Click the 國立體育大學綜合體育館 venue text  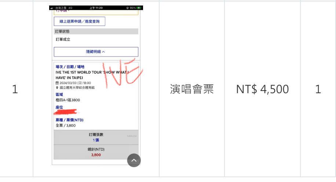click(x=77, y=88)
